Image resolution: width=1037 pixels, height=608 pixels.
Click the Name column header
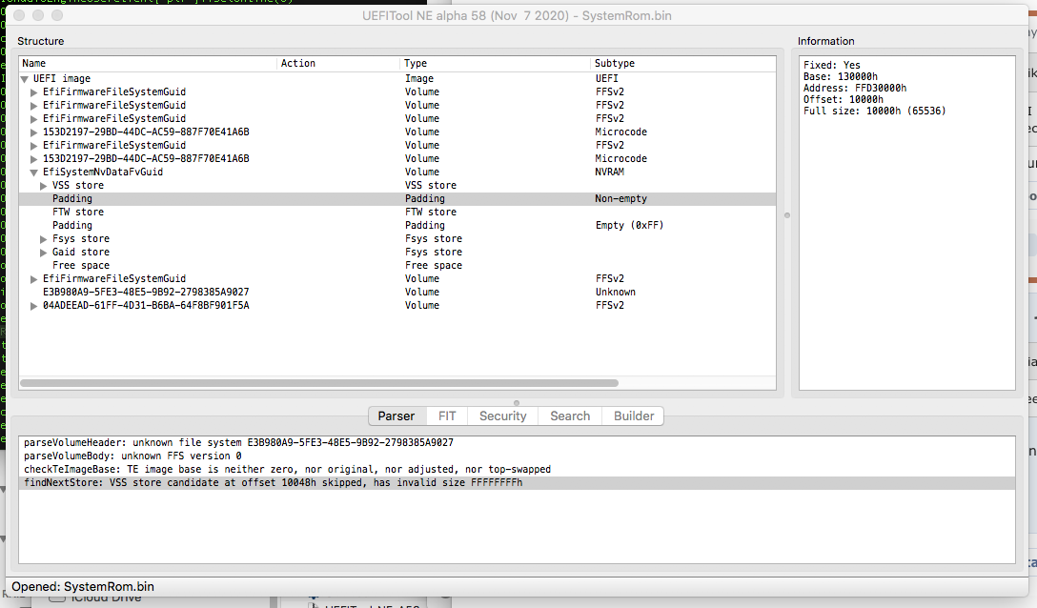(x=148, y=64)
